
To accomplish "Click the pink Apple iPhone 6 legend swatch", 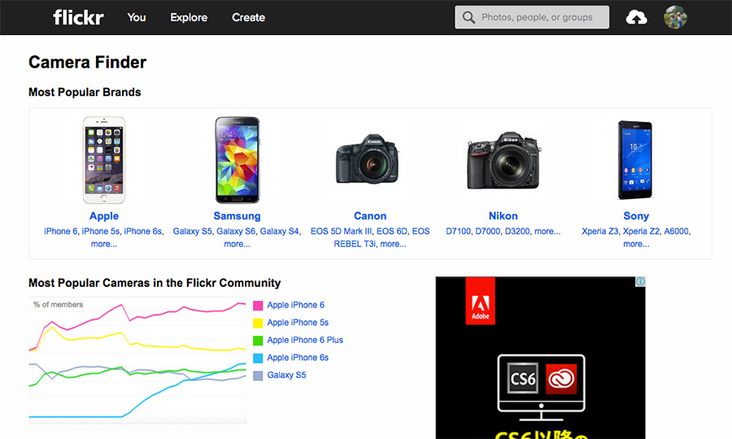I will (258, 306).
